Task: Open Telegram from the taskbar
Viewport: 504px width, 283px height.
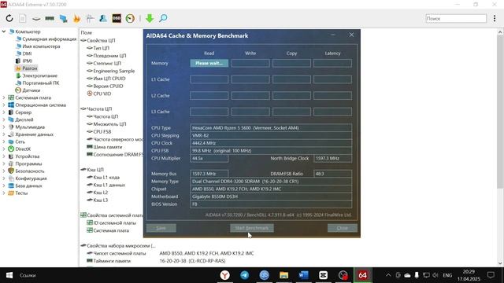Action: pyautogui.click(x=245, y=275)
